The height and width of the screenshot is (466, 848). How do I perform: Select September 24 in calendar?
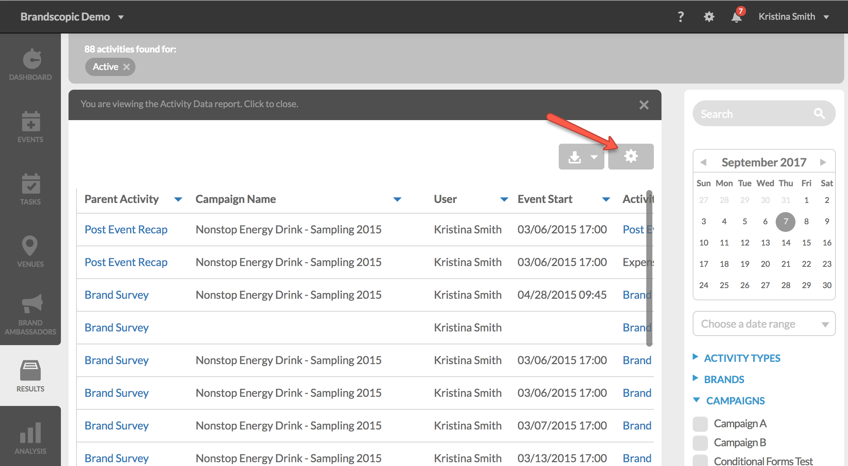point(703,285)
